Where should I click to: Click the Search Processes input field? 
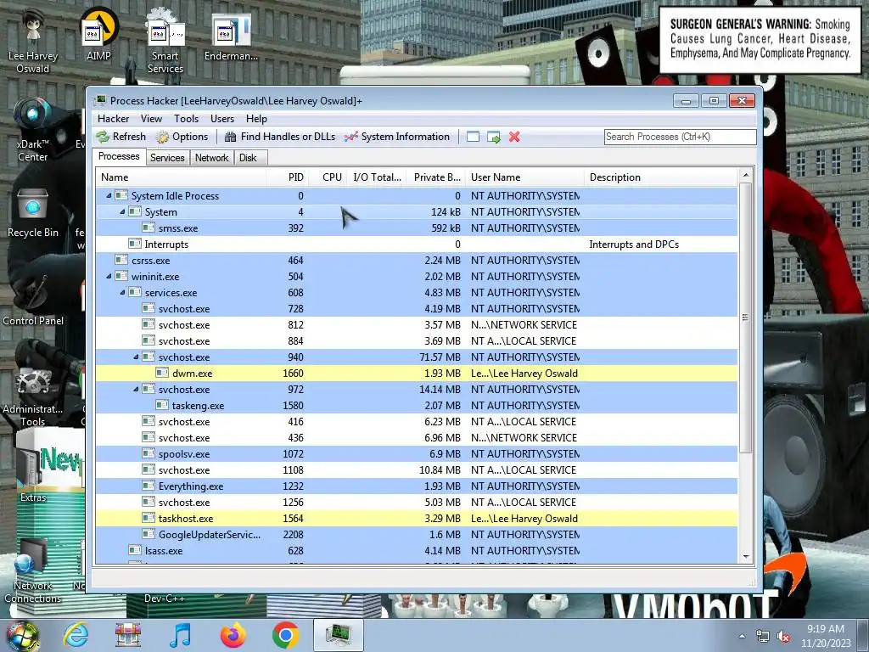pyautogui.click(x=680, y=137)
